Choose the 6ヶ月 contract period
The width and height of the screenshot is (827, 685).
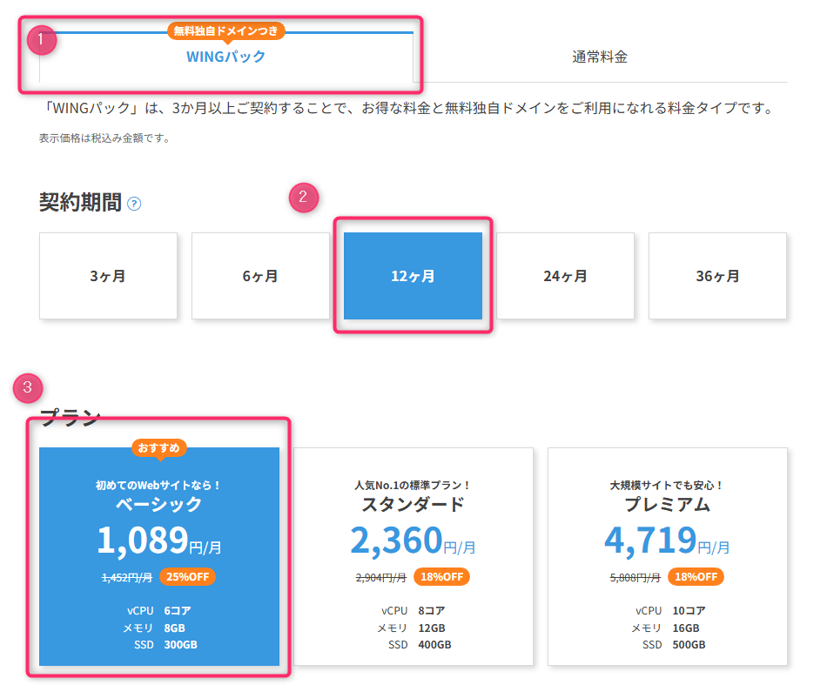(x=260, y=276)
